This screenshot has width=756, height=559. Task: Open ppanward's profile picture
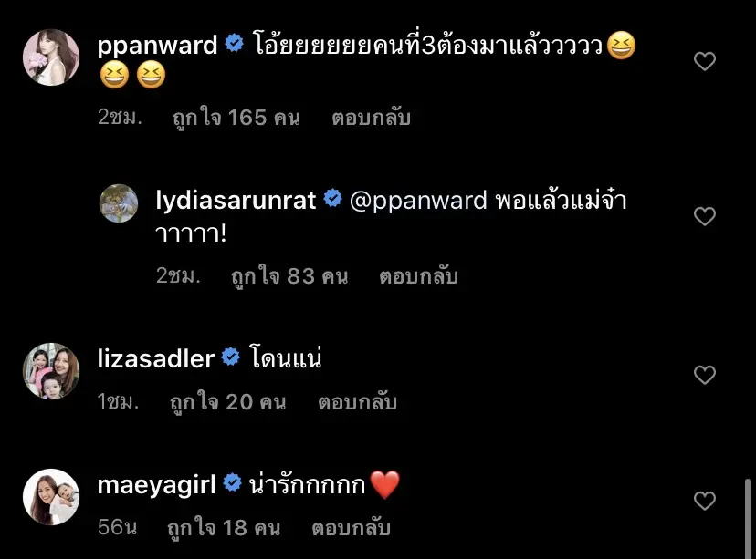[x=51, y=57]
